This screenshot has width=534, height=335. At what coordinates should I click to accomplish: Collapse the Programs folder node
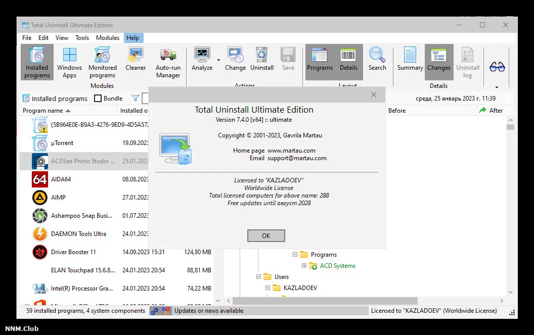click(294, 254)
